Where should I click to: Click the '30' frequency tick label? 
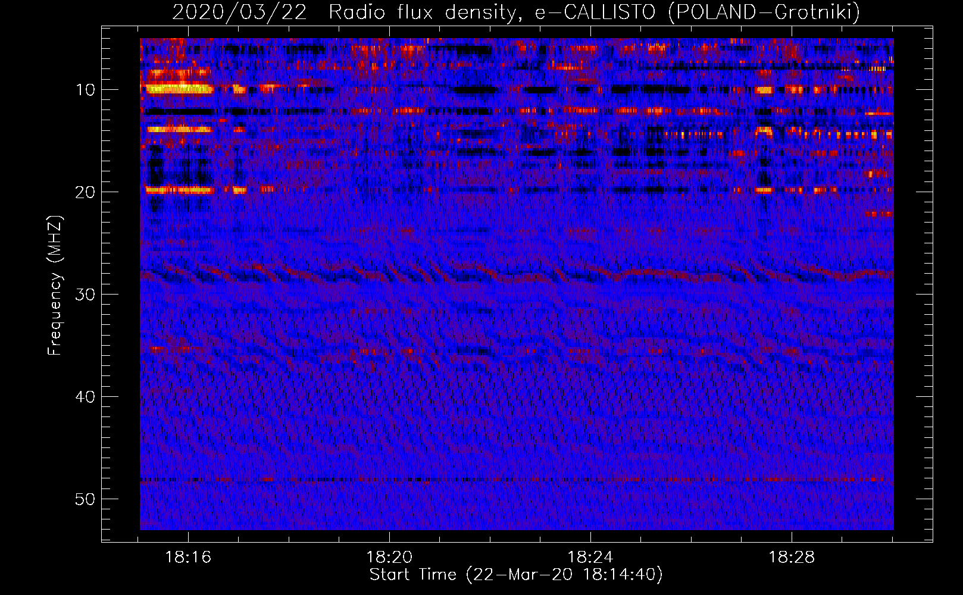coord(86,295)
